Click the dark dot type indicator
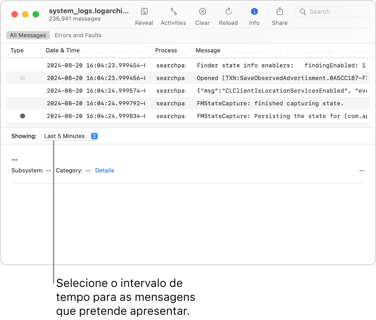Screen dimensions: 376x320 (x=23, y=116)
